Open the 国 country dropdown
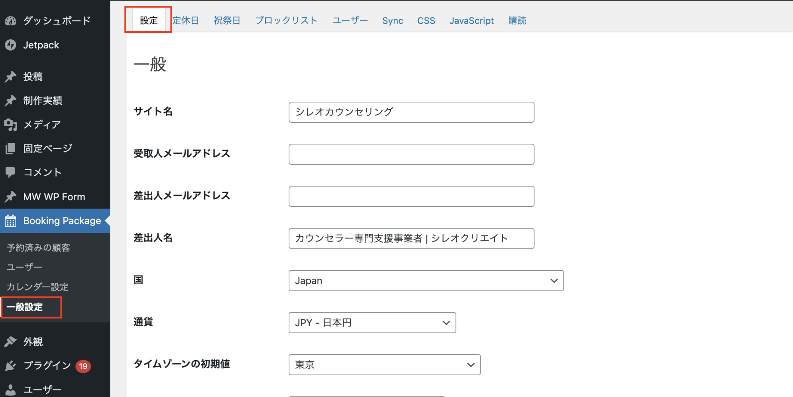The width and height of the screenshot is (793, 397). coord(426,281)
